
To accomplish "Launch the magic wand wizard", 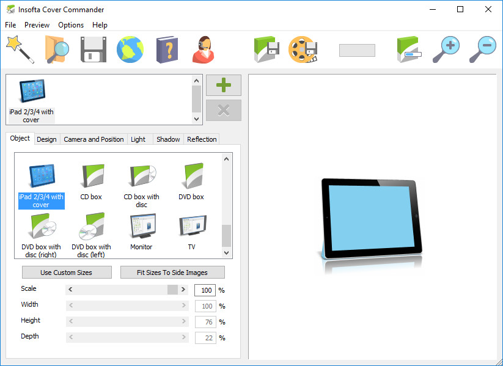I will [20, 49].
